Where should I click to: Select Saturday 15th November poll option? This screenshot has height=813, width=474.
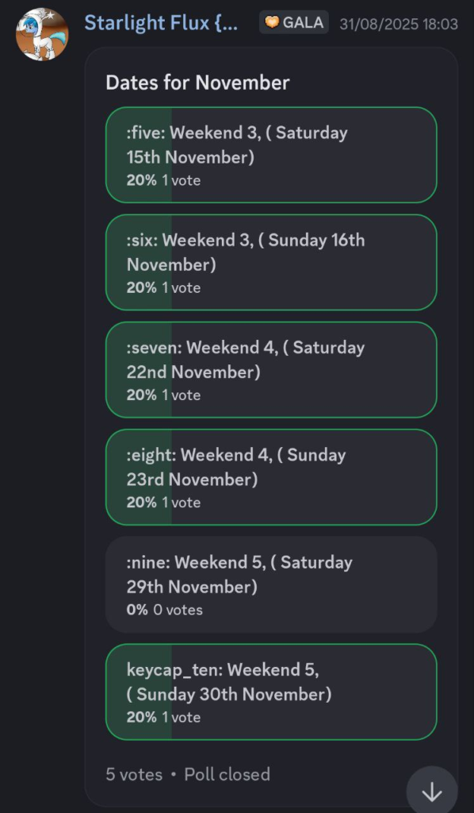point(271,155)
